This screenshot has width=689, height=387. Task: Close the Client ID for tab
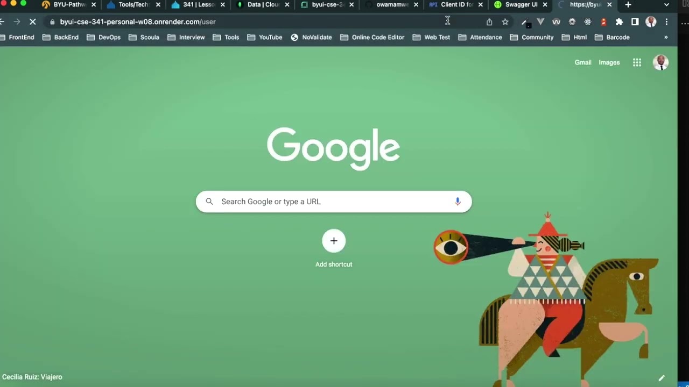pyautogui.click(x=481, y=5)
